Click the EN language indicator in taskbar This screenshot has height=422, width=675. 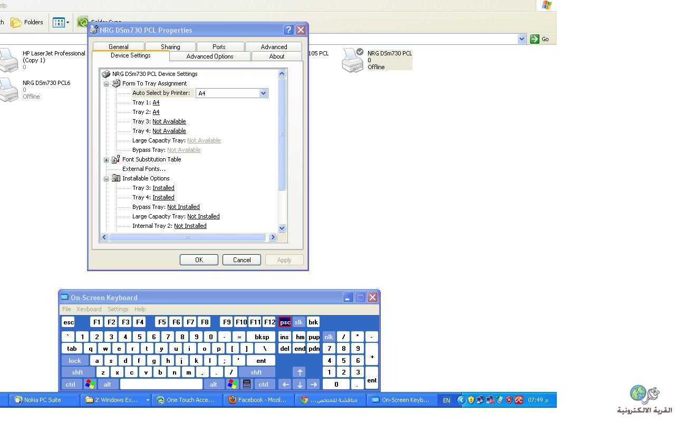446,400
